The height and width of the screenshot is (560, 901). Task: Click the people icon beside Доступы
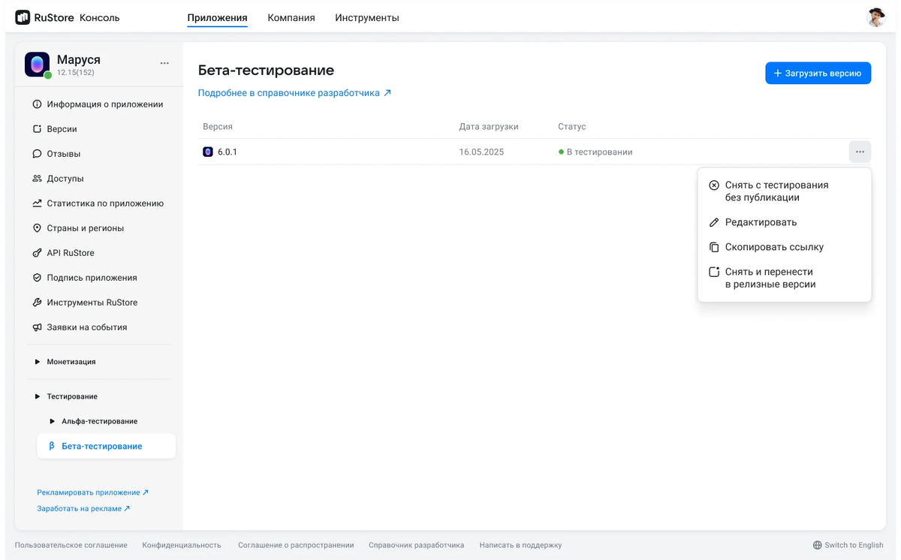point(37,179)
